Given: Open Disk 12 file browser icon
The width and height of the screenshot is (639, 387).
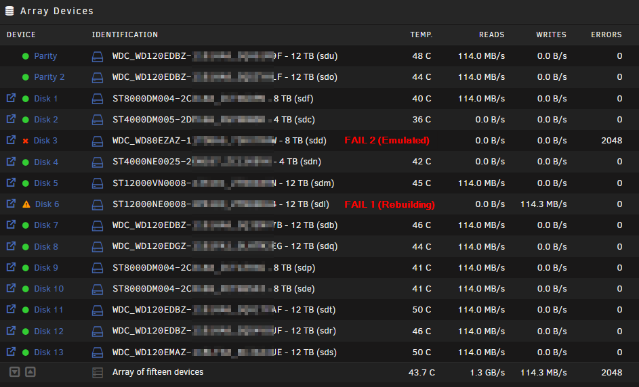Looking at the screenshot, I should point(11,330).
